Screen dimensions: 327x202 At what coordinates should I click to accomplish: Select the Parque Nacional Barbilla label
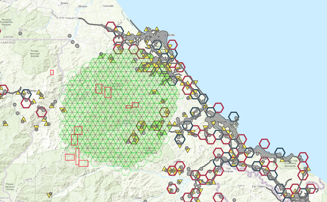tap(34, 53)
